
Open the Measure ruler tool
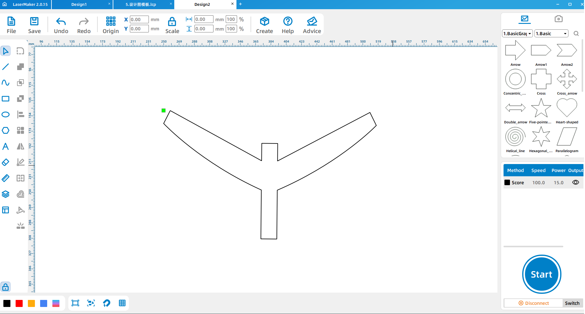[x=6, y=178]
